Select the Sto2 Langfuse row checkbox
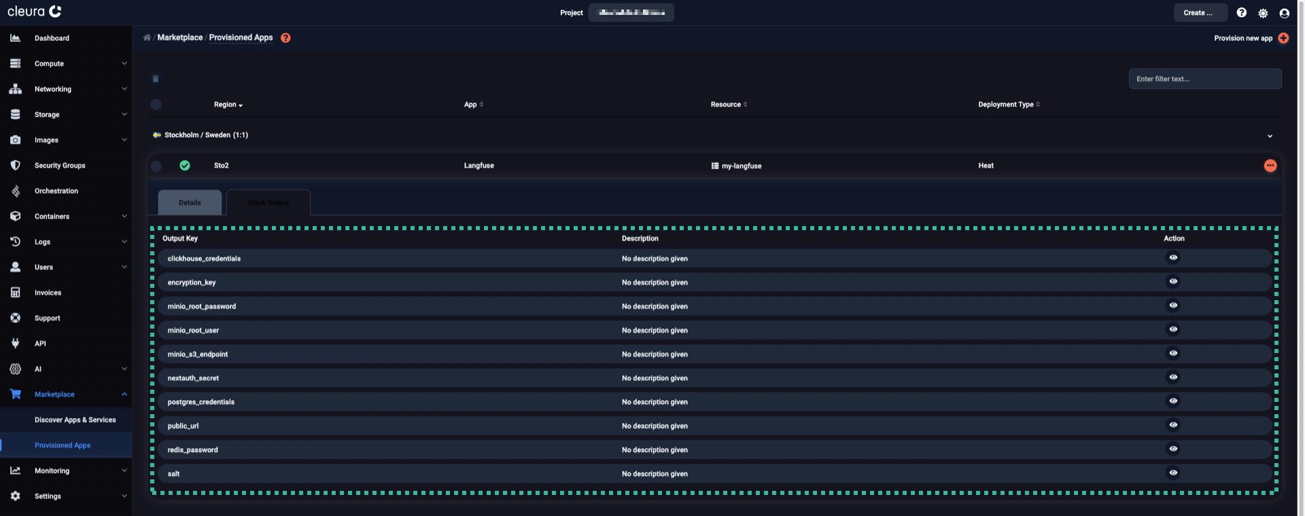The width and height of the screenshot is (1305, 516). click(156, 166)
